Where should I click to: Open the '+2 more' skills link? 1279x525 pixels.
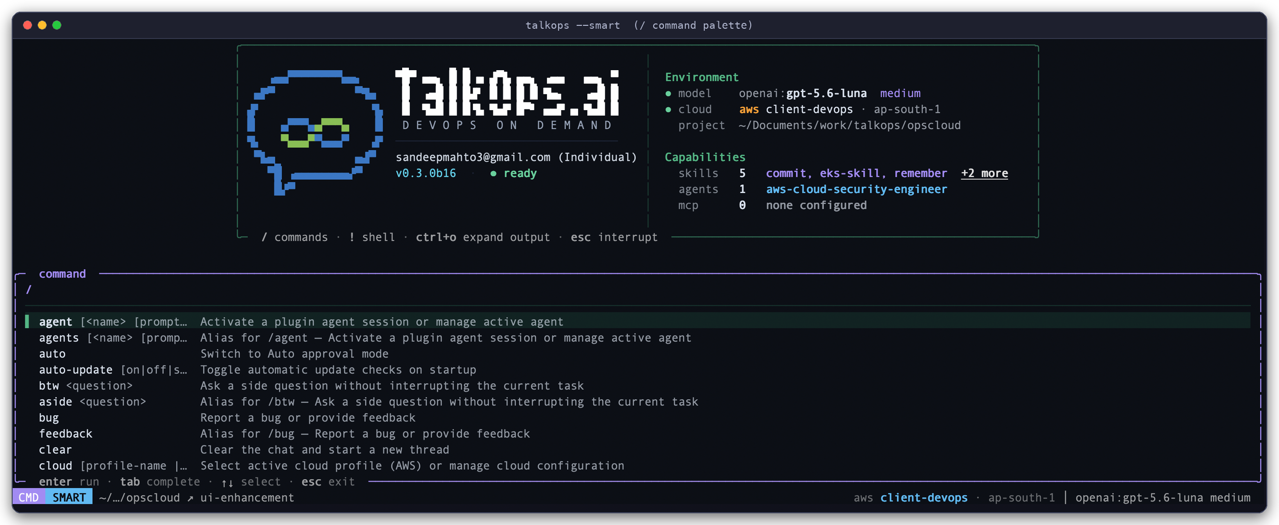click(x=984, y=174)
